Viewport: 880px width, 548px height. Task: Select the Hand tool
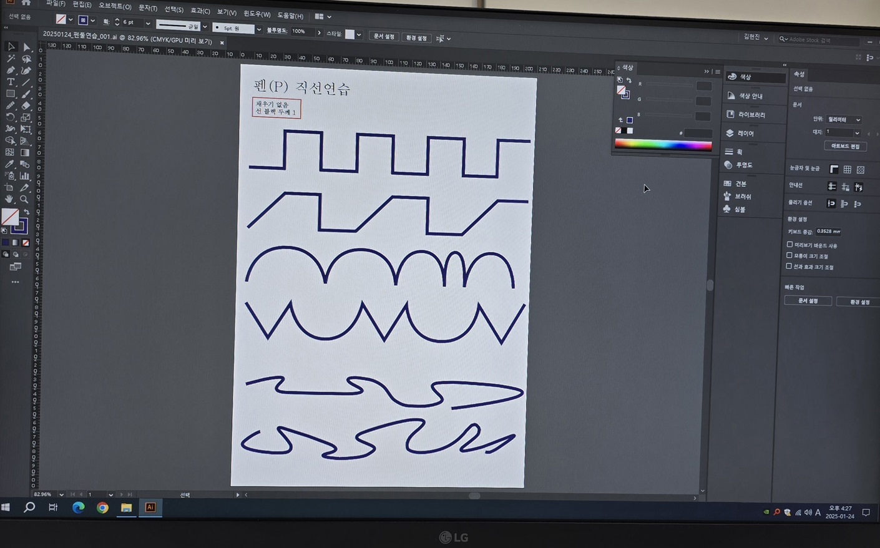click(x=9, y=199)
